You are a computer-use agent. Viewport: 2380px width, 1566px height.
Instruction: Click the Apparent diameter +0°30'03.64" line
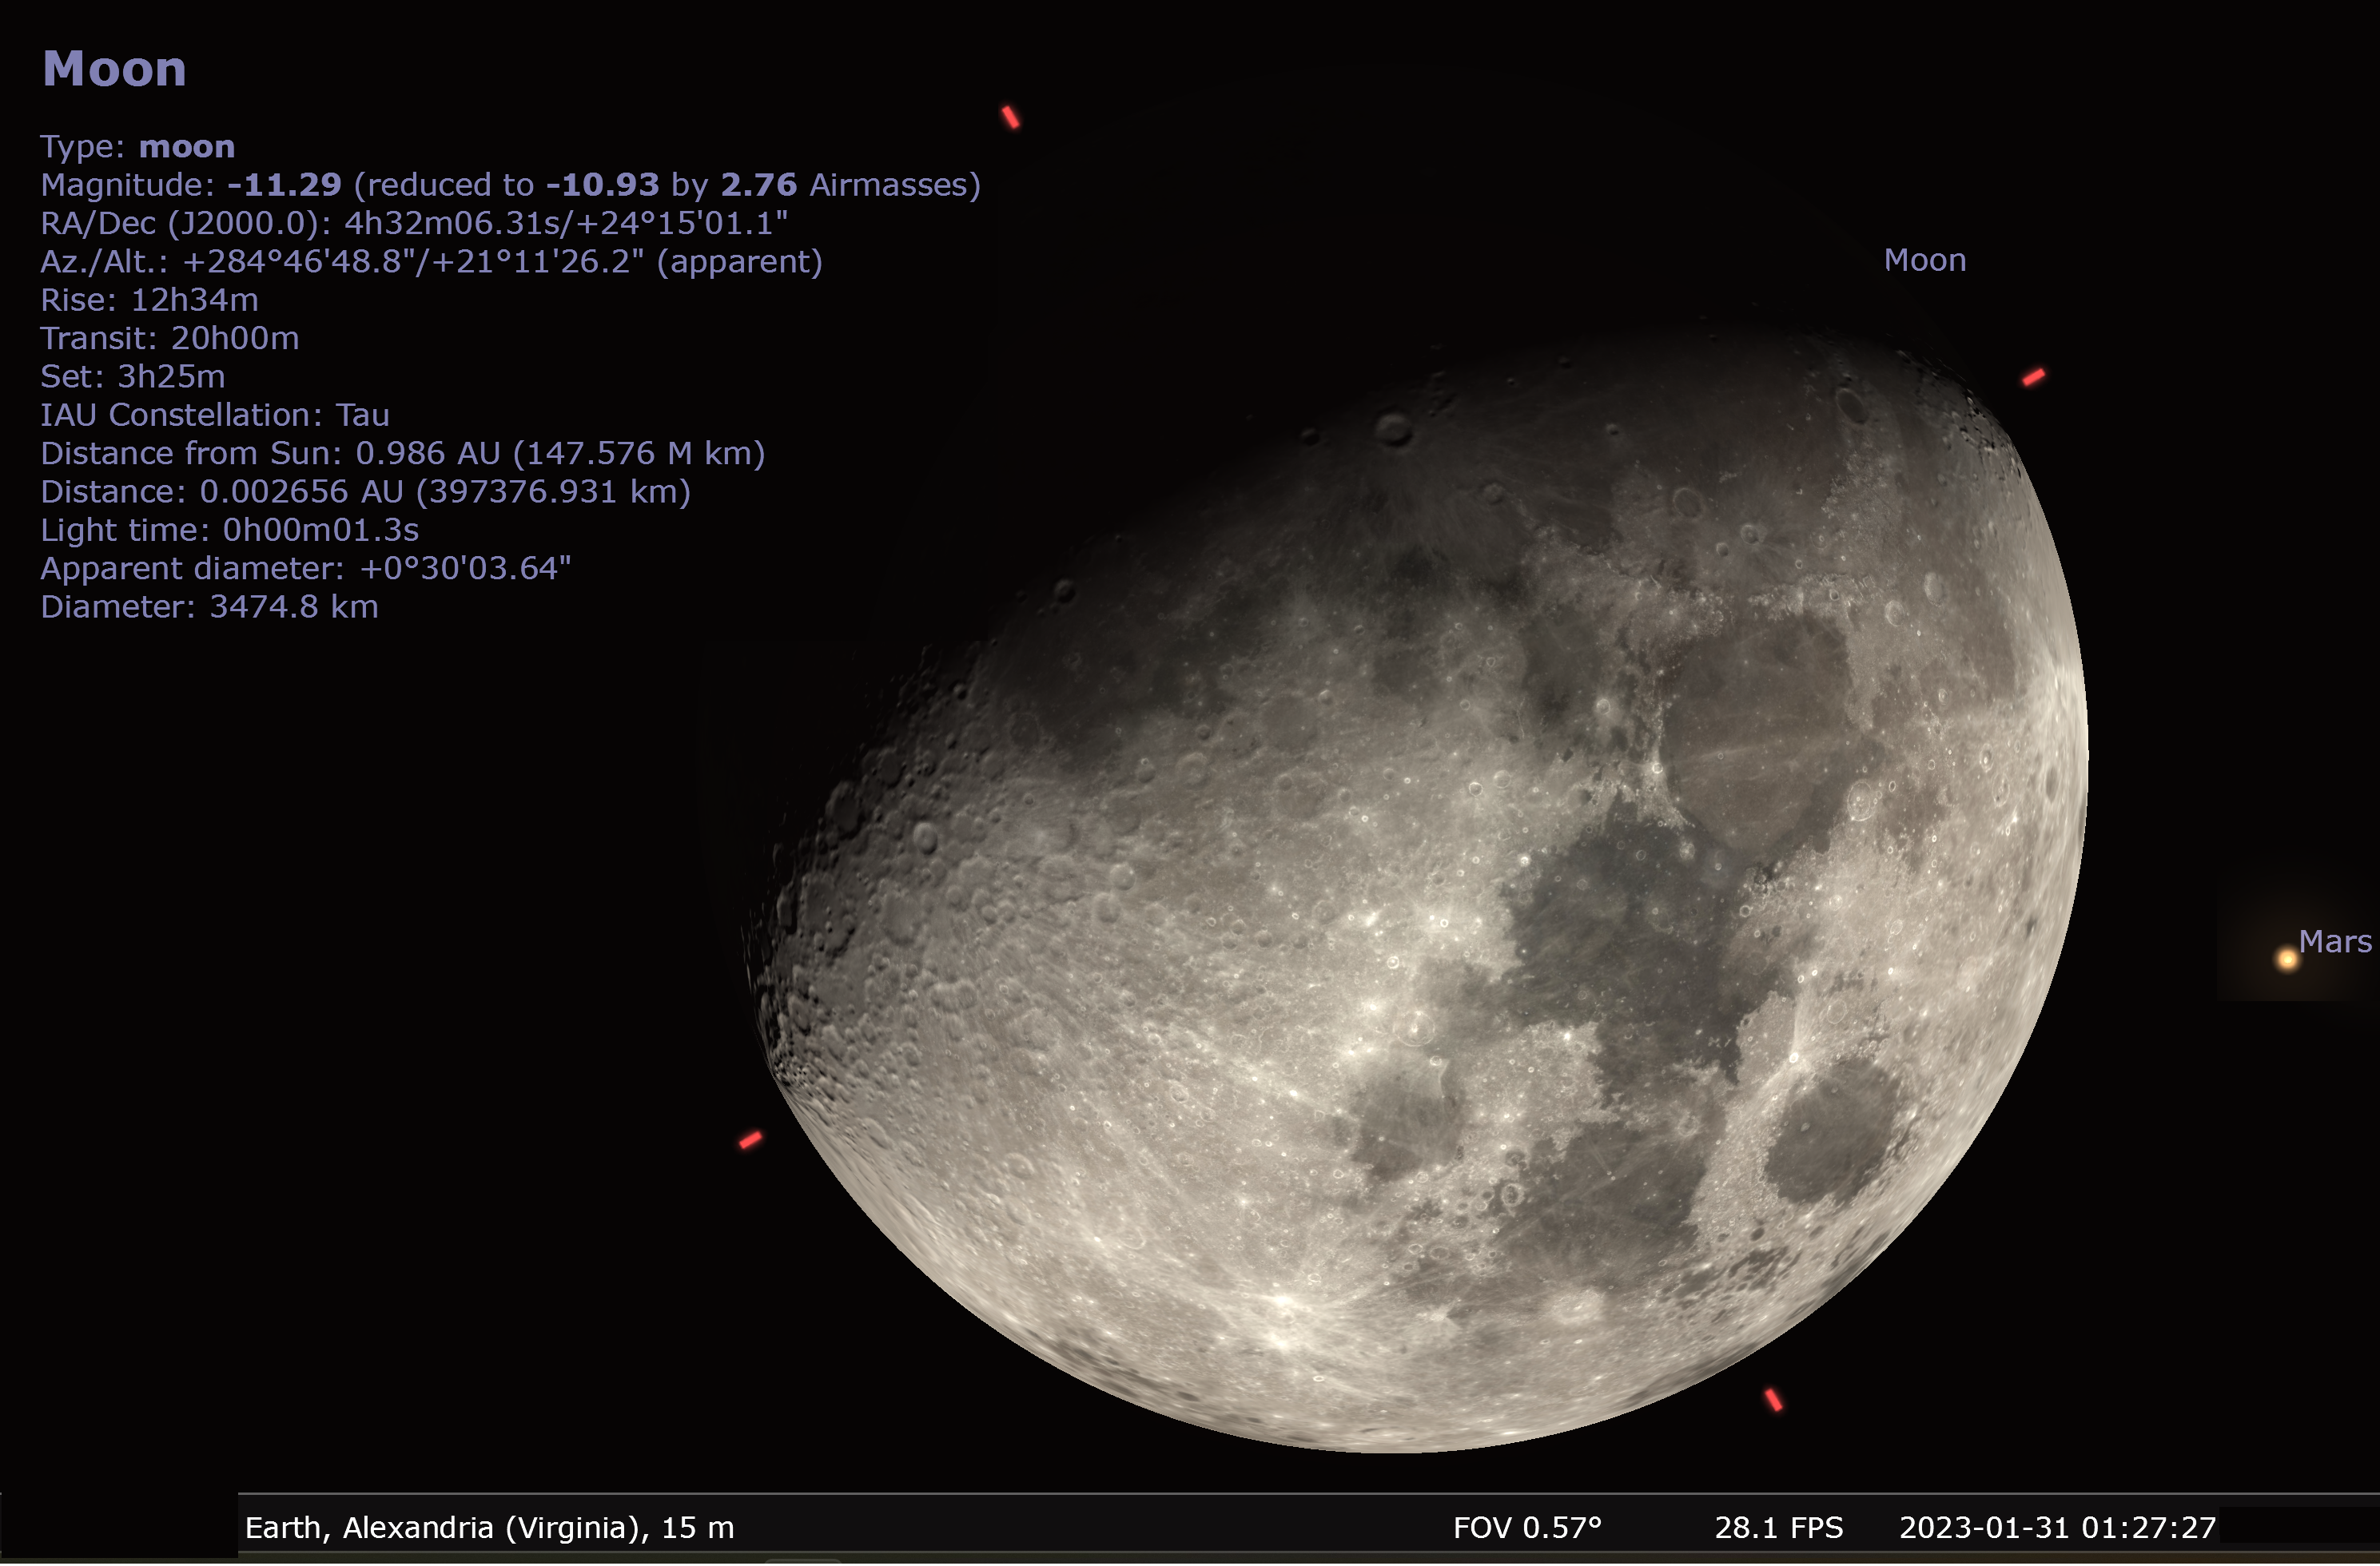pyautogui.click(x=306, y=569)
